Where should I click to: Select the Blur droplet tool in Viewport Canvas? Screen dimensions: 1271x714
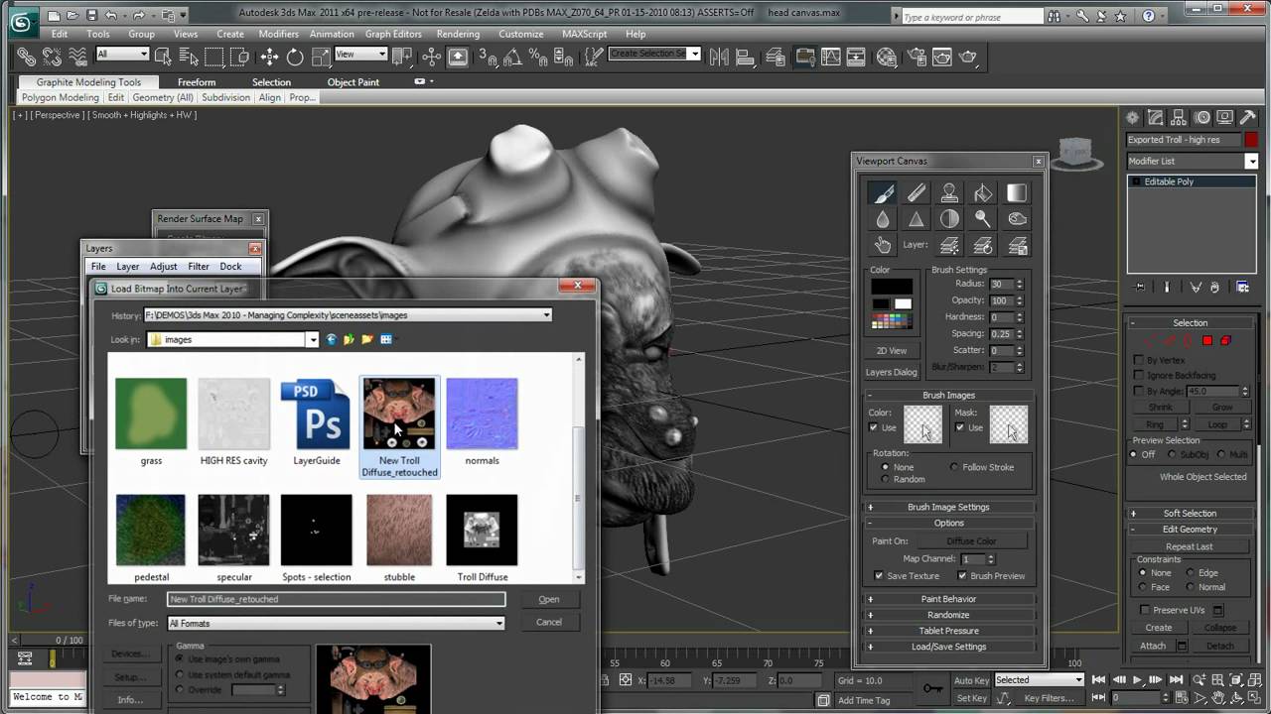pos(883,219)
